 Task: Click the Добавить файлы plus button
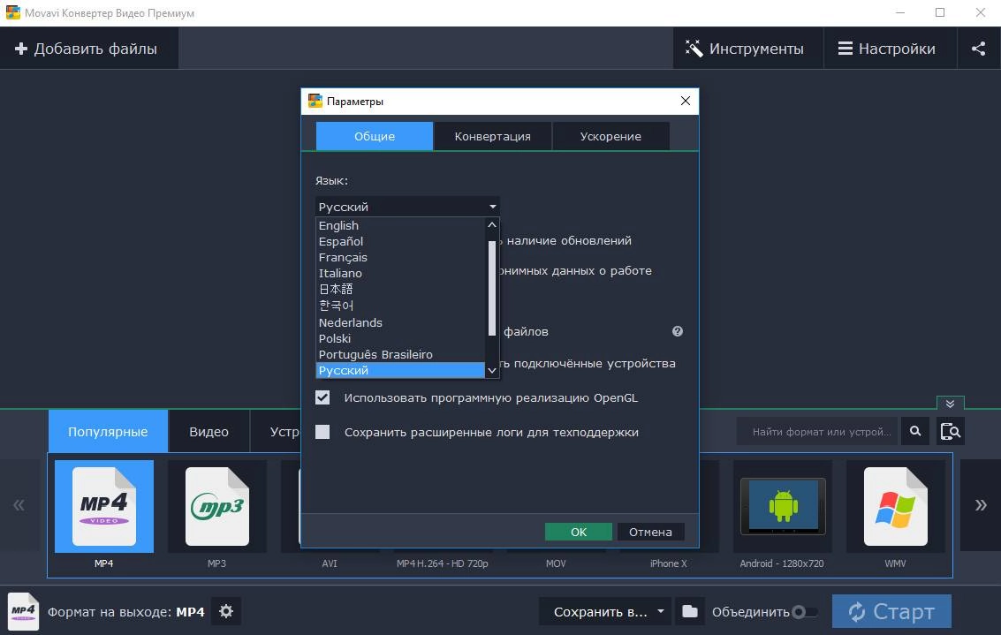pos(88,49)
